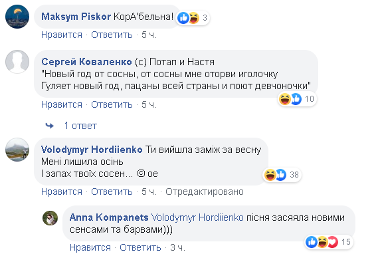The height and width of the screenshot is (258, 378).
Task: Open the reactions on Maksym Piskor's comment
Action: coord(193,18)
